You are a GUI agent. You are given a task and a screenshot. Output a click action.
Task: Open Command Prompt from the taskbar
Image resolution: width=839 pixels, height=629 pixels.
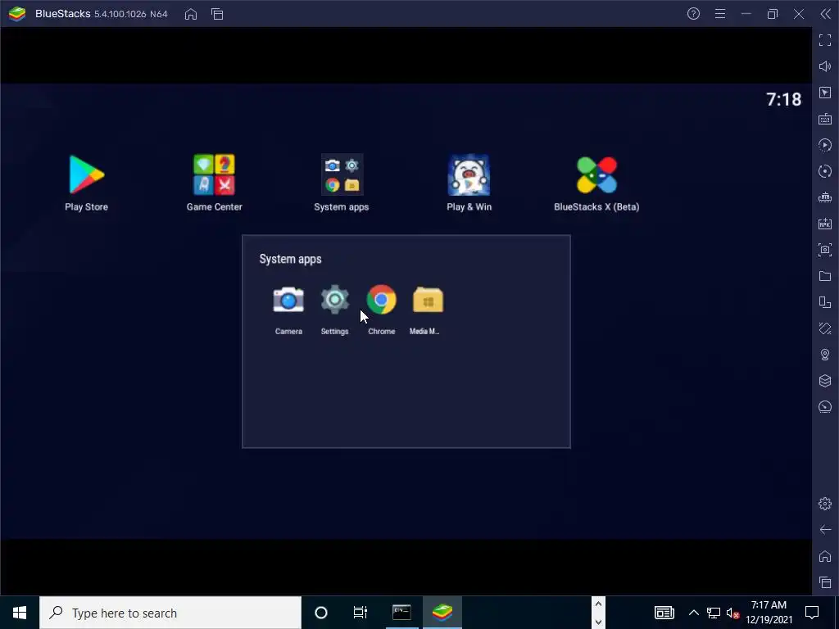click(401, 613)
